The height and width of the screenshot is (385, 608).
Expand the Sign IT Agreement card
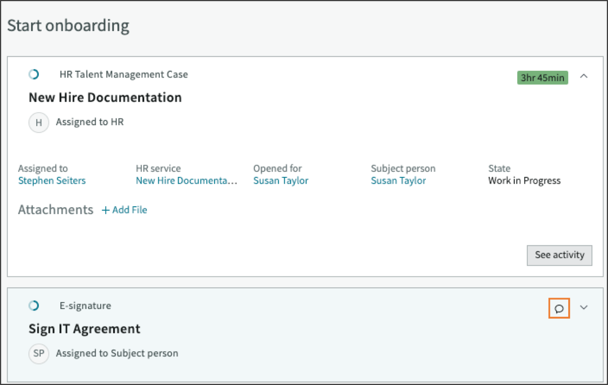coord(583,307)
